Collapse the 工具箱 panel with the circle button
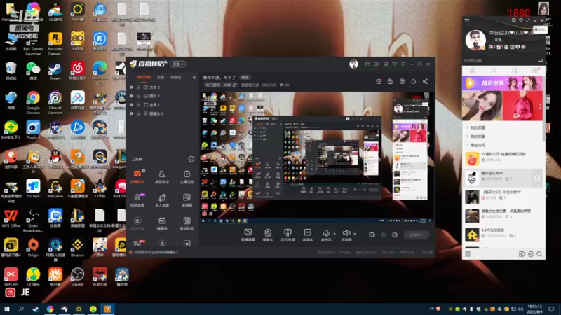561x315 pixels. [x=191, y=159]
